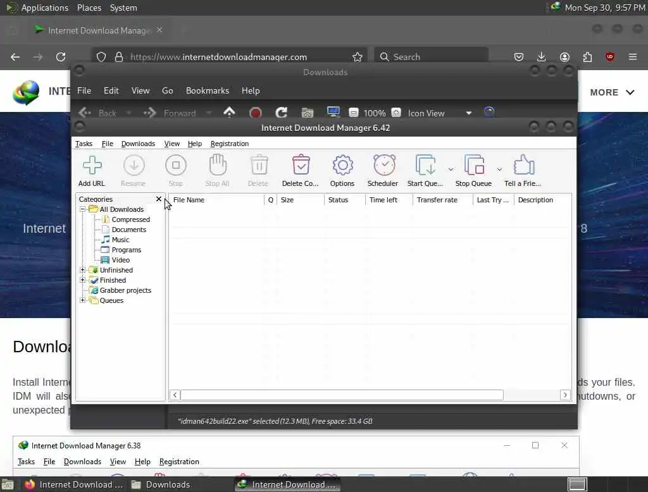
Task: Bookmark the page with the star icon
Action: point(358,57)
